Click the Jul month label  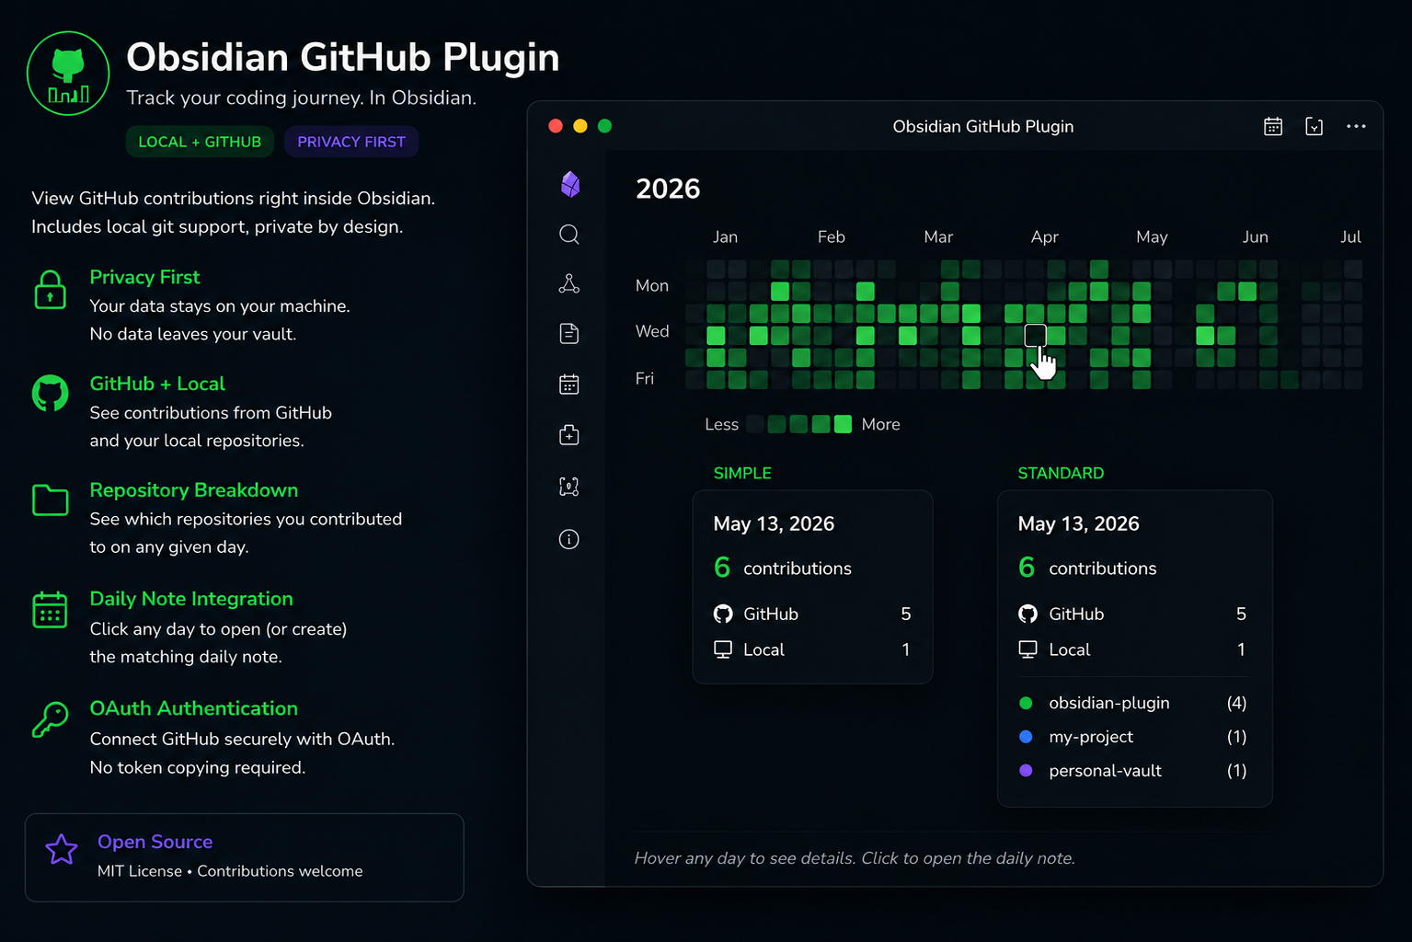click(1350, 236)
